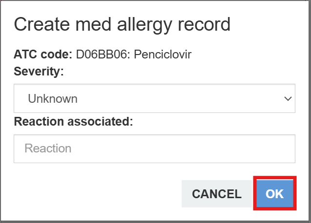This screenshot has height=223, width=311.
Task: Click the 'Create med allergy record' title
Action: click(x=122, y=24)
